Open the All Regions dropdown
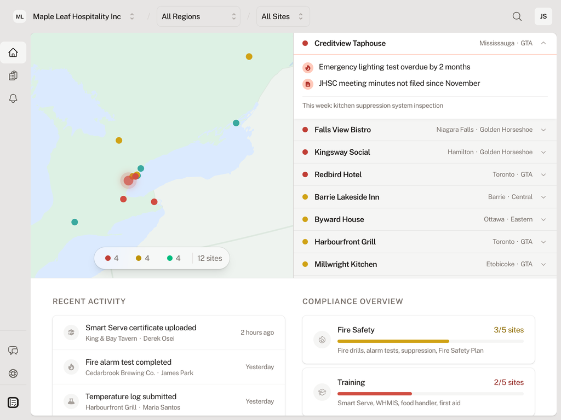This screenshot has width=561, height=420. click(x=198, y=16)
